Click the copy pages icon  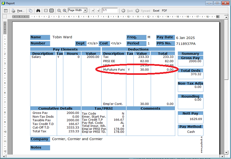[30, 11]
